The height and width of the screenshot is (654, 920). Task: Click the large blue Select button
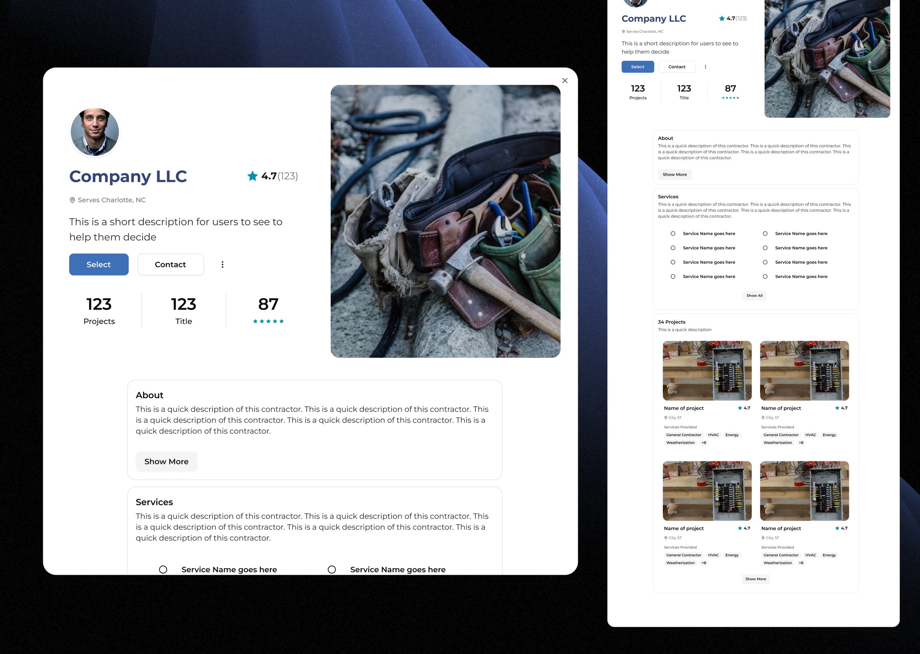pos(99,264)
